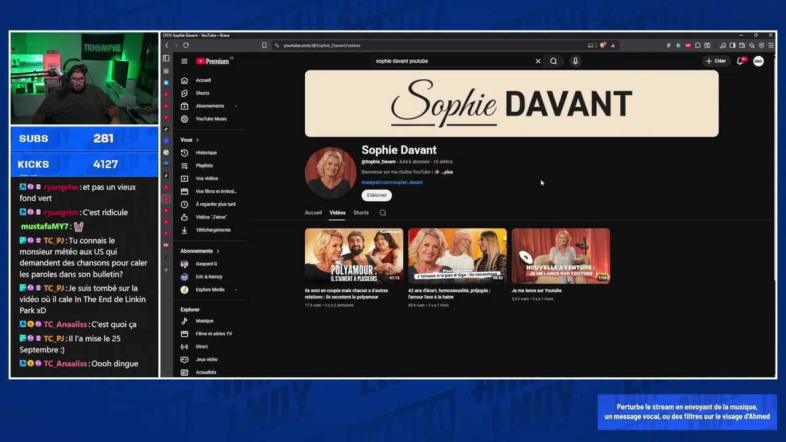Image resolution: width=786 pixels, height=442 pixels.
Task: Open YouTube notifications bell
Action: coord(741,61)
